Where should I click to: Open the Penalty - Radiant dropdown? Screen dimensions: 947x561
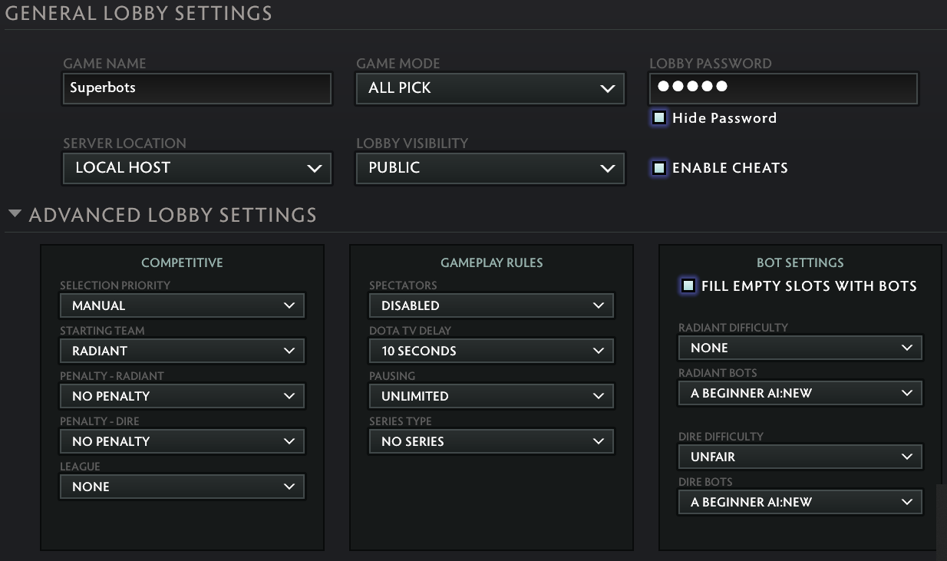182,396
